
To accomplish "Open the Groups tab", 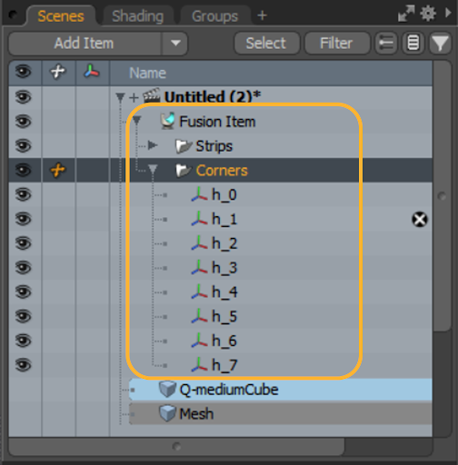I will [x=214, y=15].
